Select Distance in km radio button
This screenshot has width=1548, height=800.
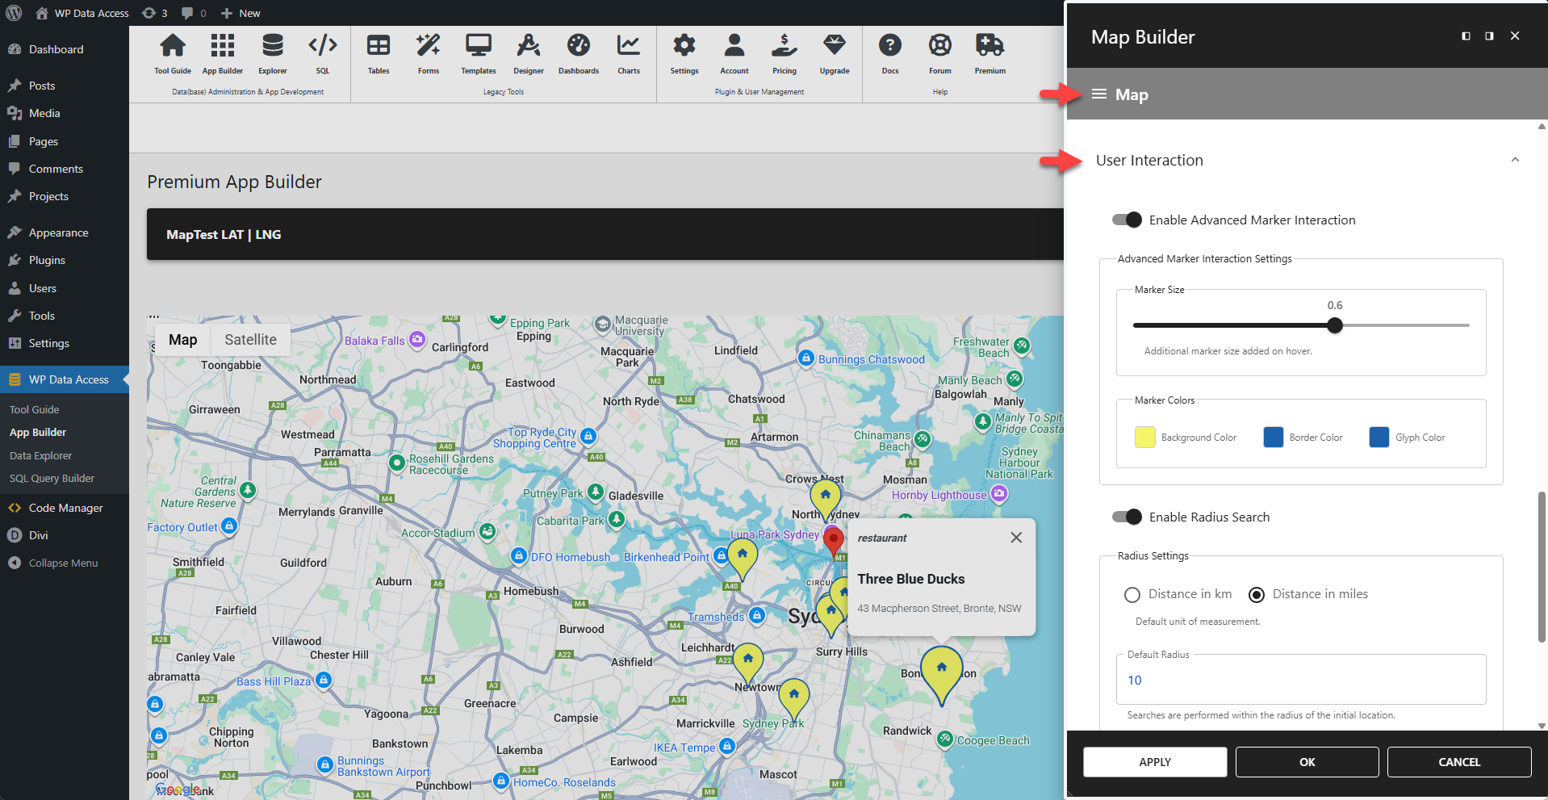1132,594
